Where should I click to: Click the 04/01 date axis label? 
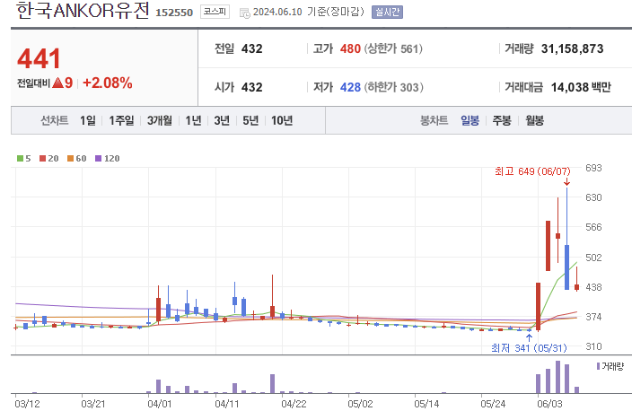160,404
